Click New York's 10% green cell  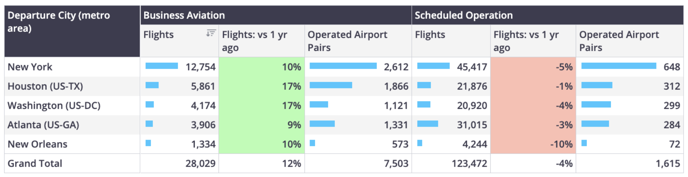(x=261, y=67)
